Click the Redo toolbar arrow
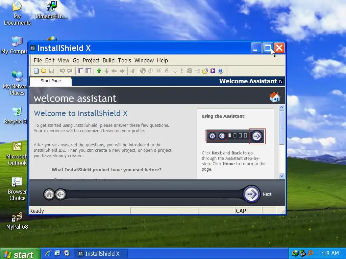 tap(70, 71)
